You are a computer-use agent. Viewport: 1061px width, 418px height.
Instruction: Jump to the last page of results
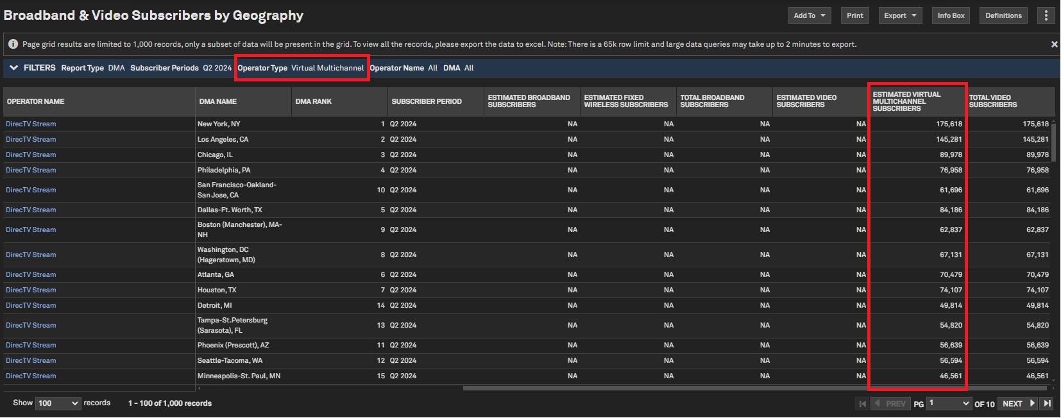coord(1047,403)
